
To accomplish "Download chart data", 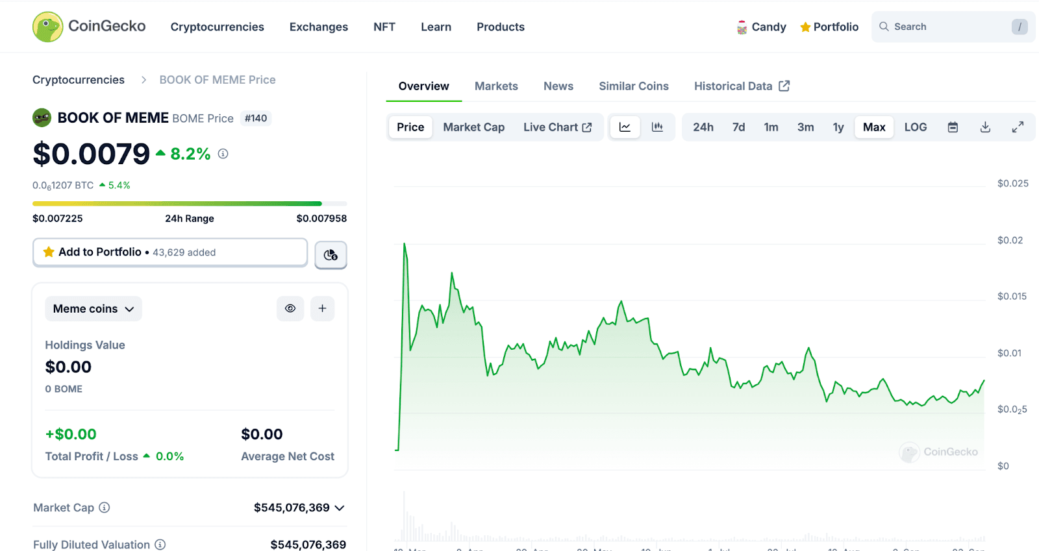I will click(985, 127).
